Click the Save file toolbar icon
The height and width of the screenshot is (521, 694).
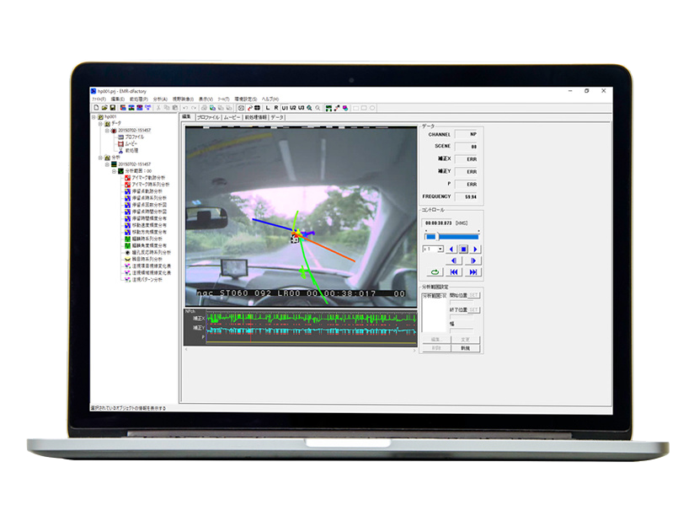[x=112, y=108]
